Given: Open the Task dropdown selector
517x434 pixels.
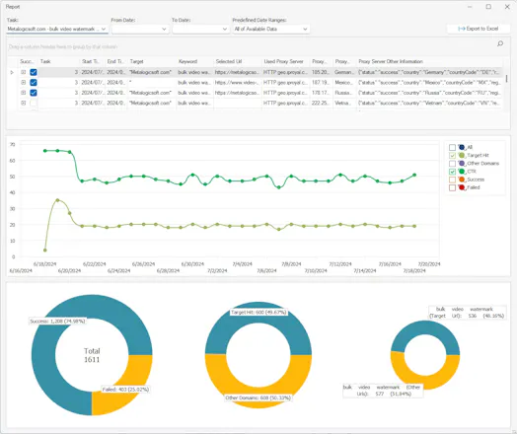Looking at the screenshot, I should click(x=57, y=29).
